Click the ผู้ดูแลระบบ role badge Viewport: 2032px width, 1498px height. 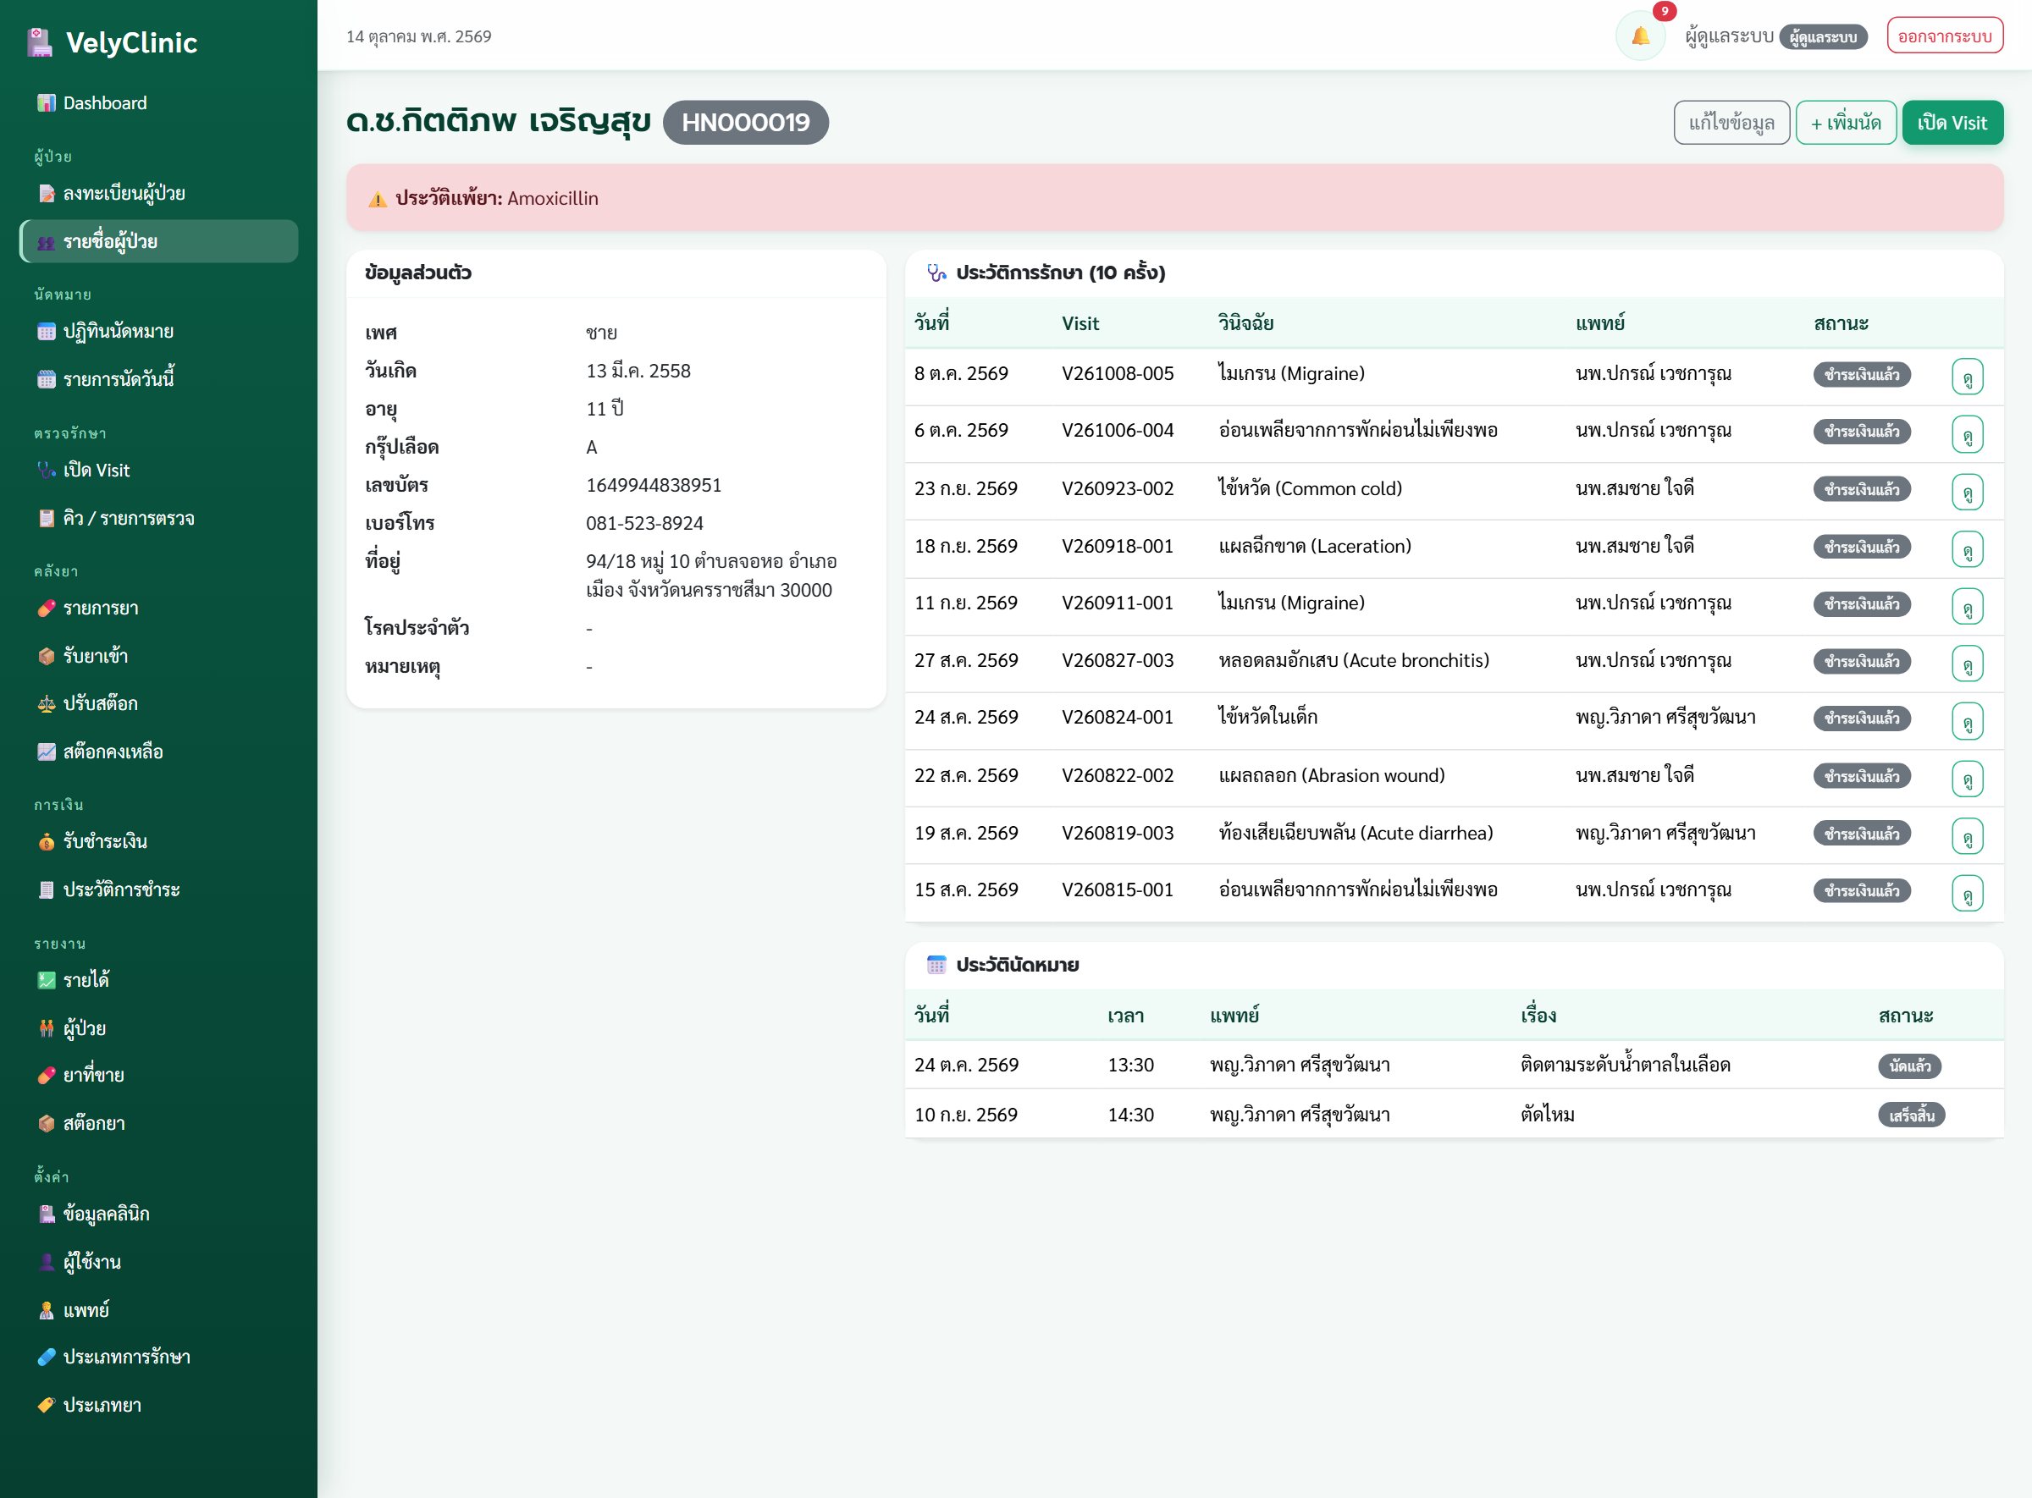[x=1822, y=37]
